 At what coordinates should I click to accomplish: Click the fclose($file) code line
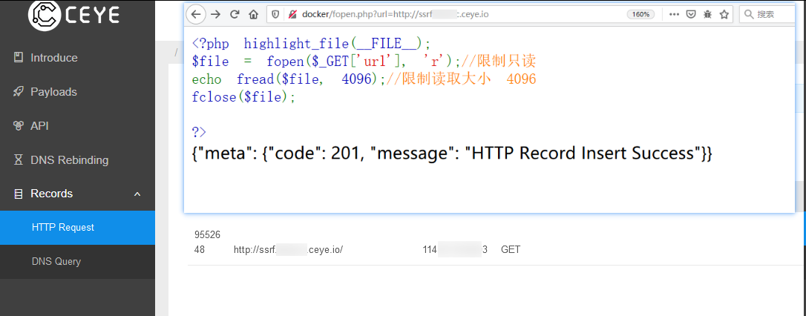click(x=243, y=96)
